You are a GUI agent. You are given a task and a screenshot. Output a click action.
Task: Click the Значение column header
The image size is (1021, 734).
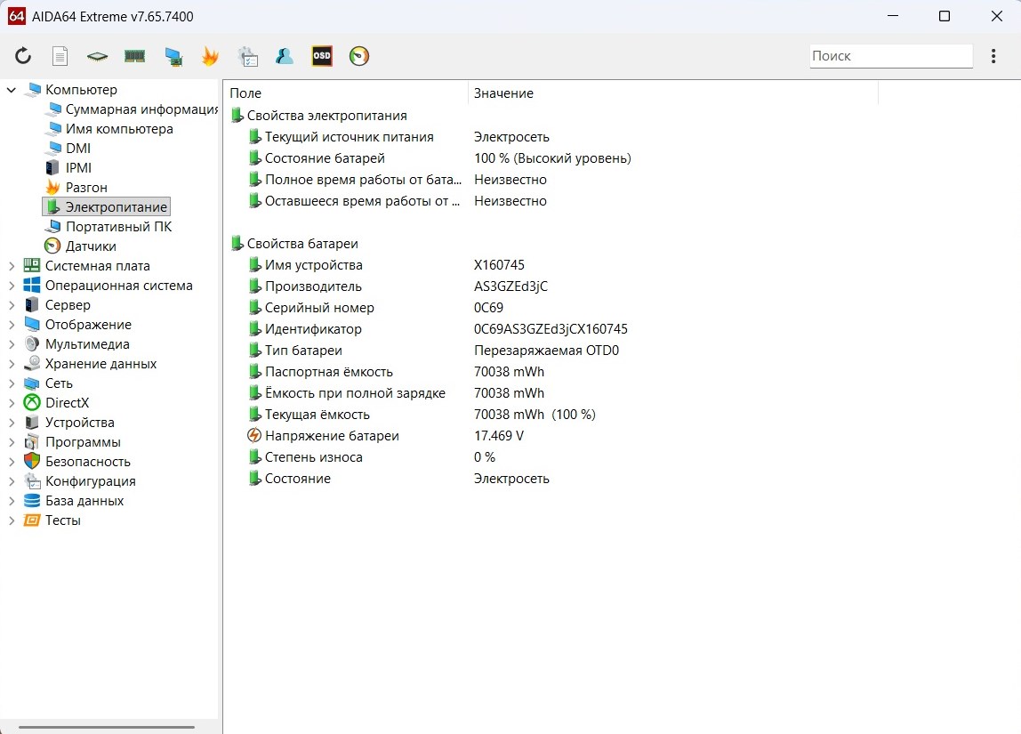point(503,93)
